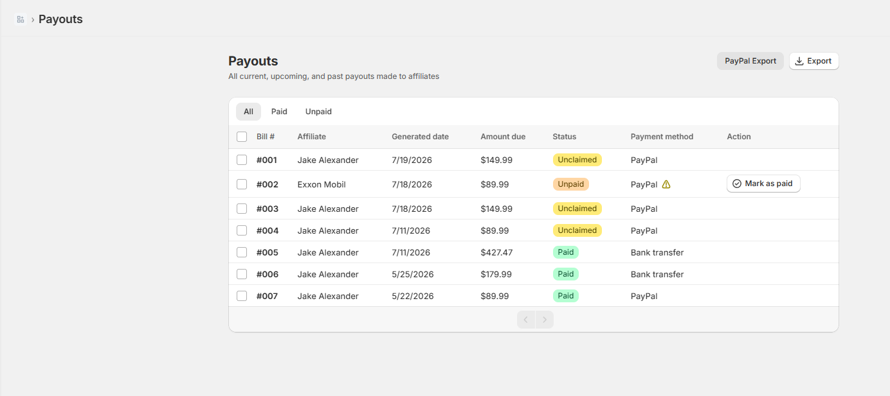Click the Generated date column header
Screen dimensions: 890x396
pos(421,137)
